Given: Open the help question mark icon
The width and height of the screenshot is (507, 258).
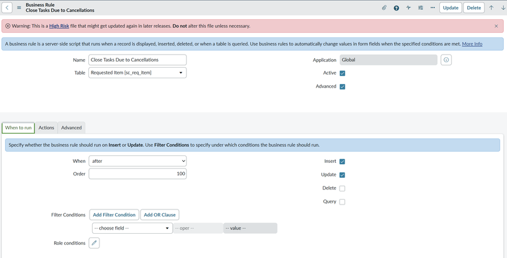Looking at the screenshot, I should [396, 8].
